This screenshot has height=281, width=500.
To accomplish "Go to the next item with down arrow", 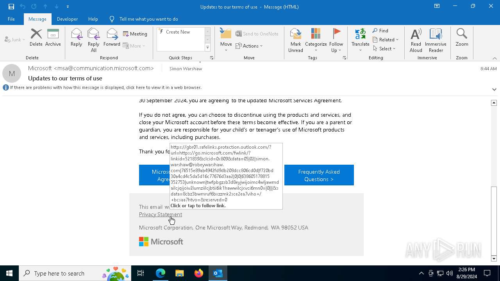I will click(57, 7).
